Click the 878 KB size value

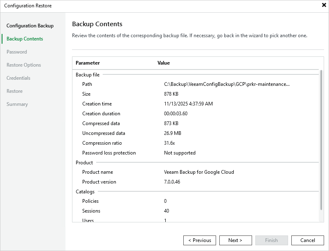coord(171,94)
